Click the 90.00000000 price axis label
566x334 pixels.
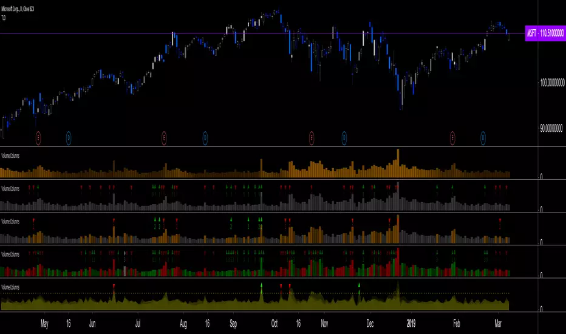point(551,128)
